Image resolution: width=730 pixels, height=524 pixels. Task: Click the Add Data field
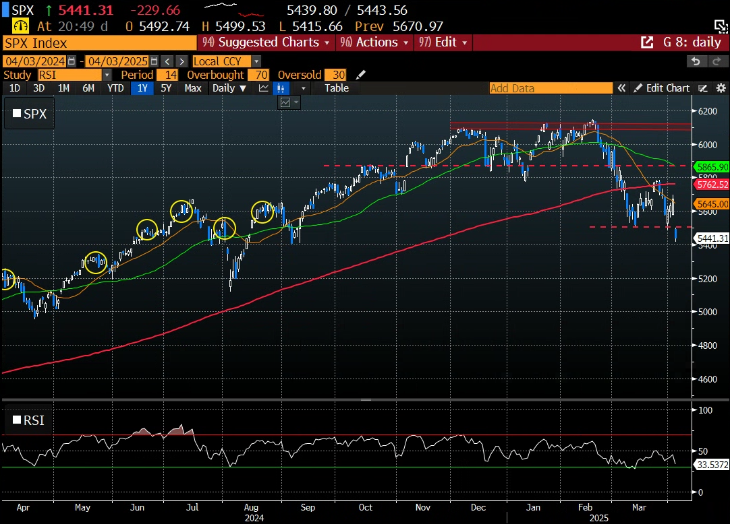click(551, 88)
